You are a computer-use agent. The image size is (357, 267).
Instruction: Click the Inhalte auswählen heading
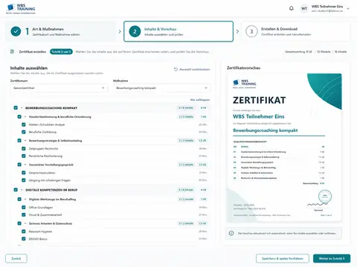[x=29, y=68]
